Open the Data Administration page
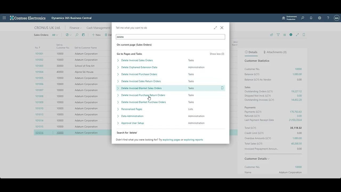 pos(132,116)
